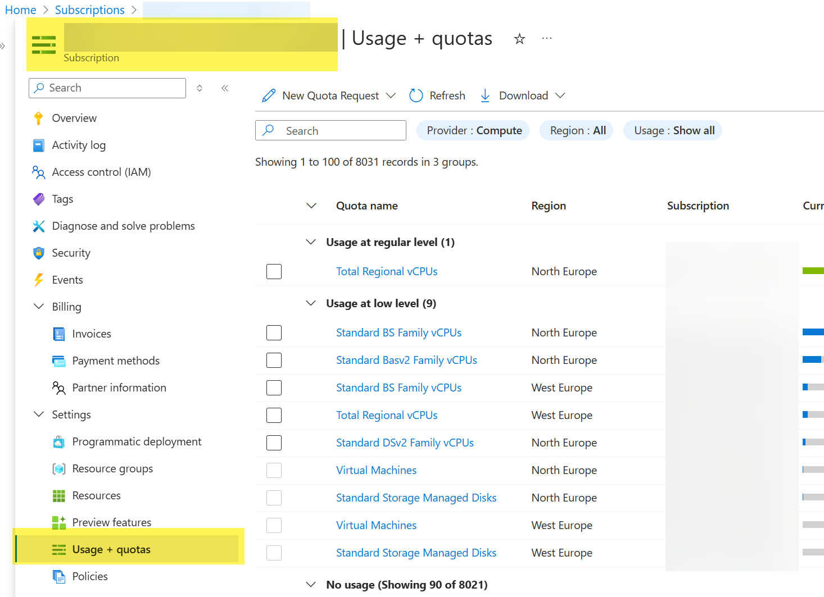This screenshot has width=824, height=597.
Task: Expand the No usage group chevron
Action: pyautogui.click(x=311, y=584)
